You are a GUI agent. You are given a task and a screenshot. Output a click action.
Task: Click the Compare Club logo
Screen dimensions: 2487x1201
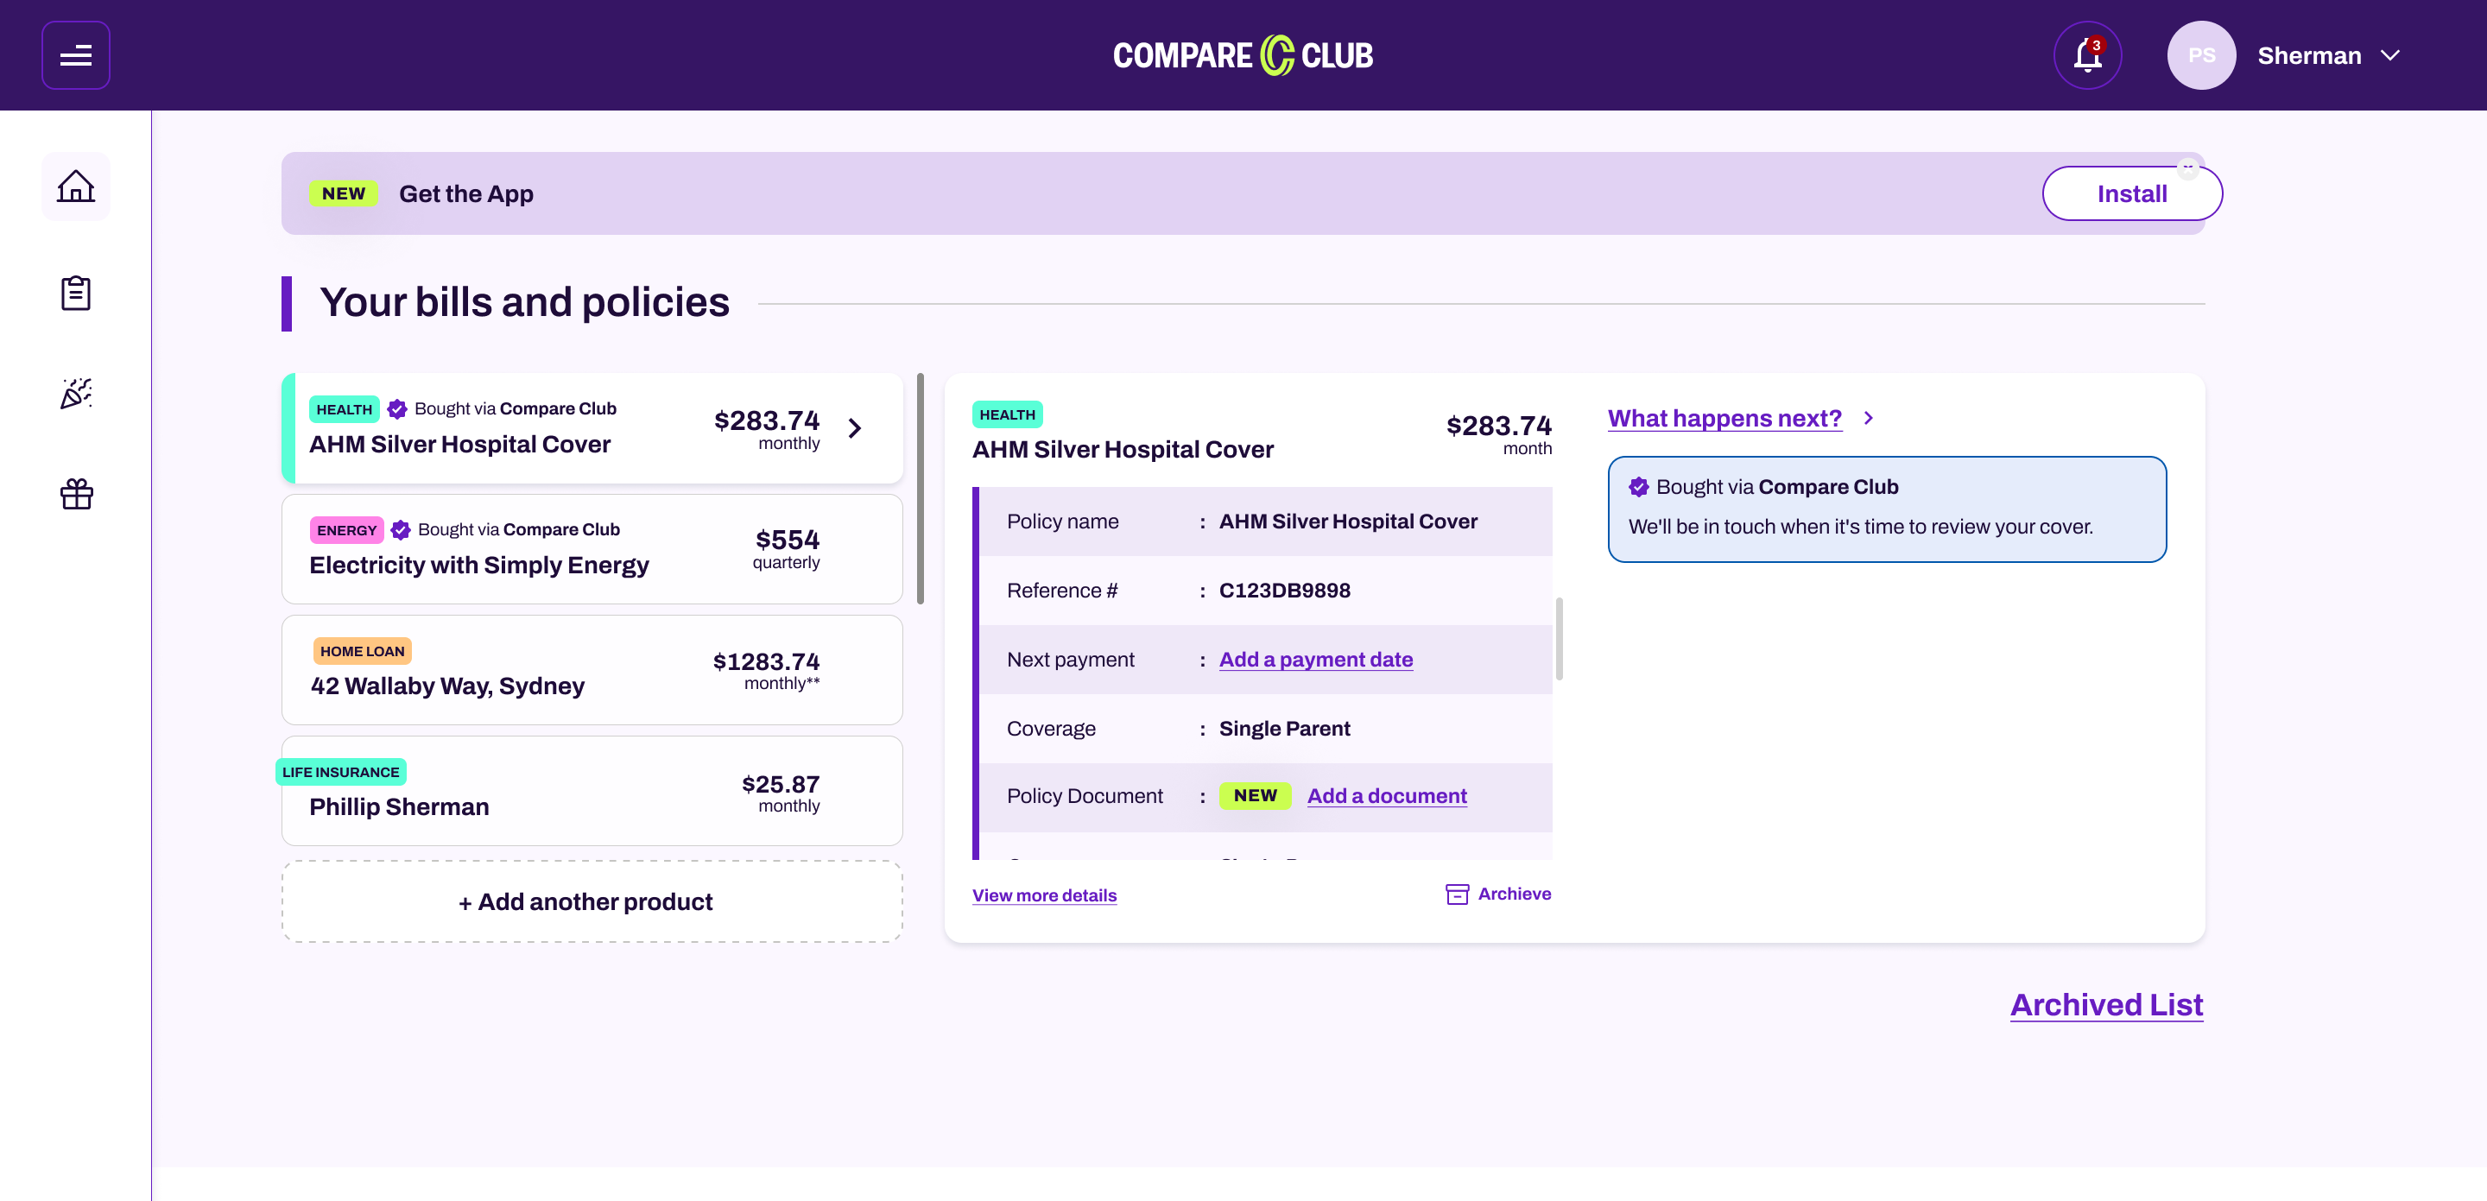click(1243, 55)
